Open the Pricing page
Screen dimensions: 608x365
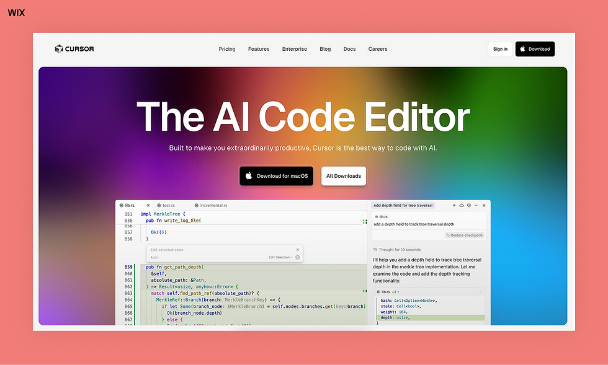227,49
